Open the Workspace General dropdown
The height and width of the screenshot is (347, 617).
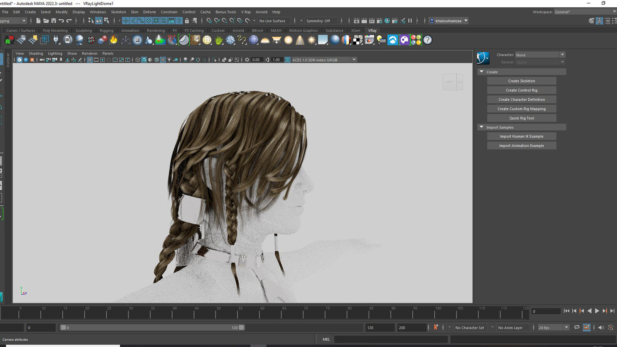[585, 12]
